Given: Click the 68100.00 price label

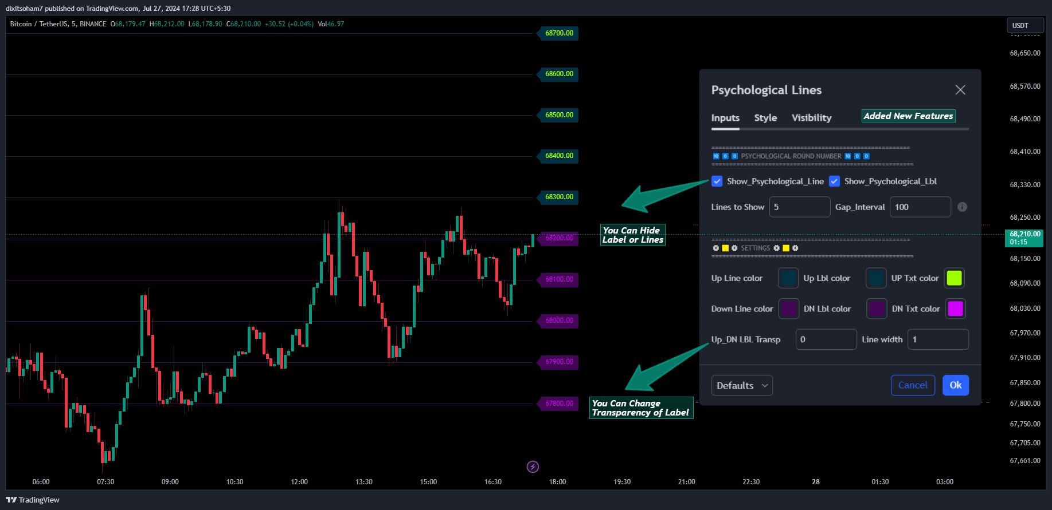Looking at the screenshot, I should [559, 279].
